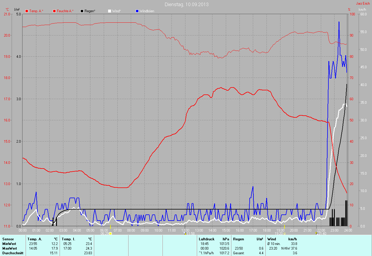The width and height of the screenshot is (372, 256).
Task: Click the 18:45 pressure minimum time
Action: pyautogui.click(x=205, y=244)
